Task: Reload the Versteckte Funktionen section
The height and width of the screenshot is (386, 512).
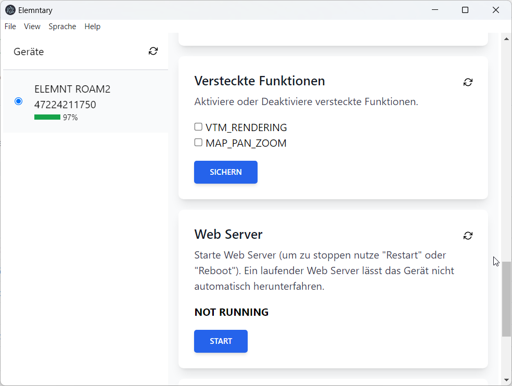Action: [468, 82]
